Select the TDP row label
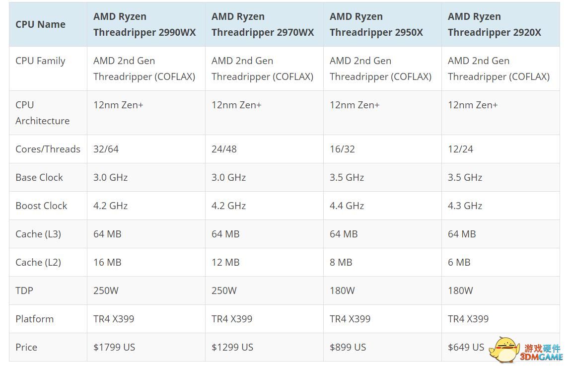This screenshot has height=367, width=571. point(24,291)
